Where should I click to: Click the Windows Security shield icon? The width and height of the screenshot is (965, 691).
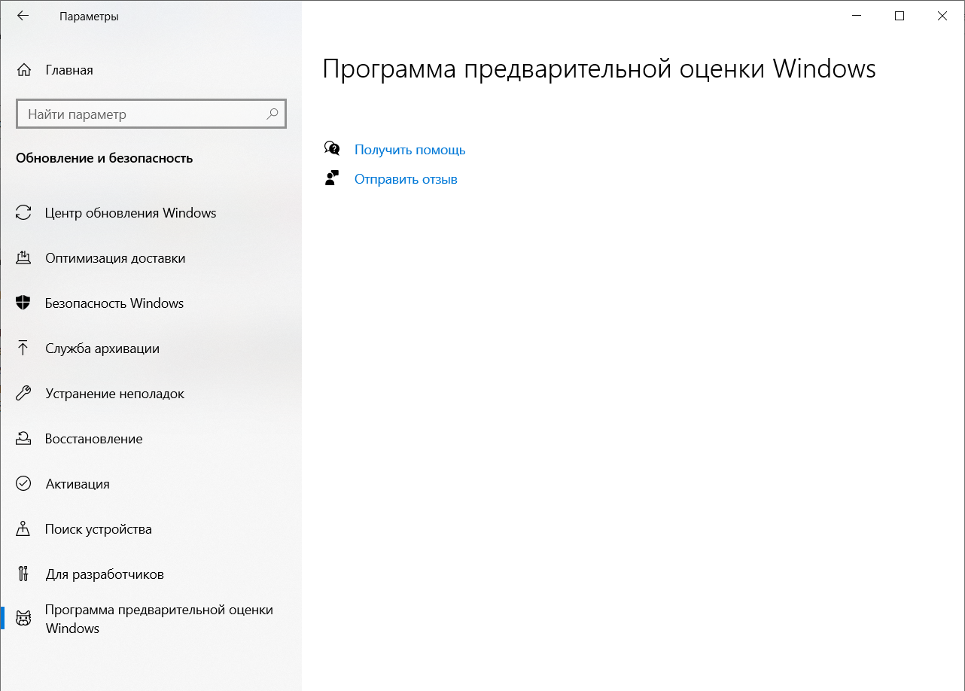click(x=23, y=303)
